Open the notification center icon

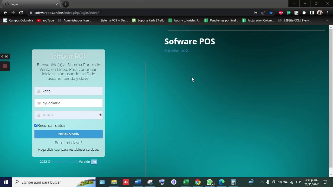[325, 182]
